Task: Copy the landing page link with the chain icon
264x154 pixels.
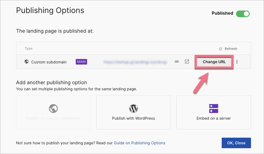Action: click(177, 62)
